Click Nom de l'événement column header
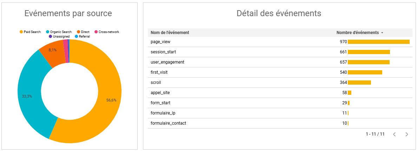 point(170,32)
